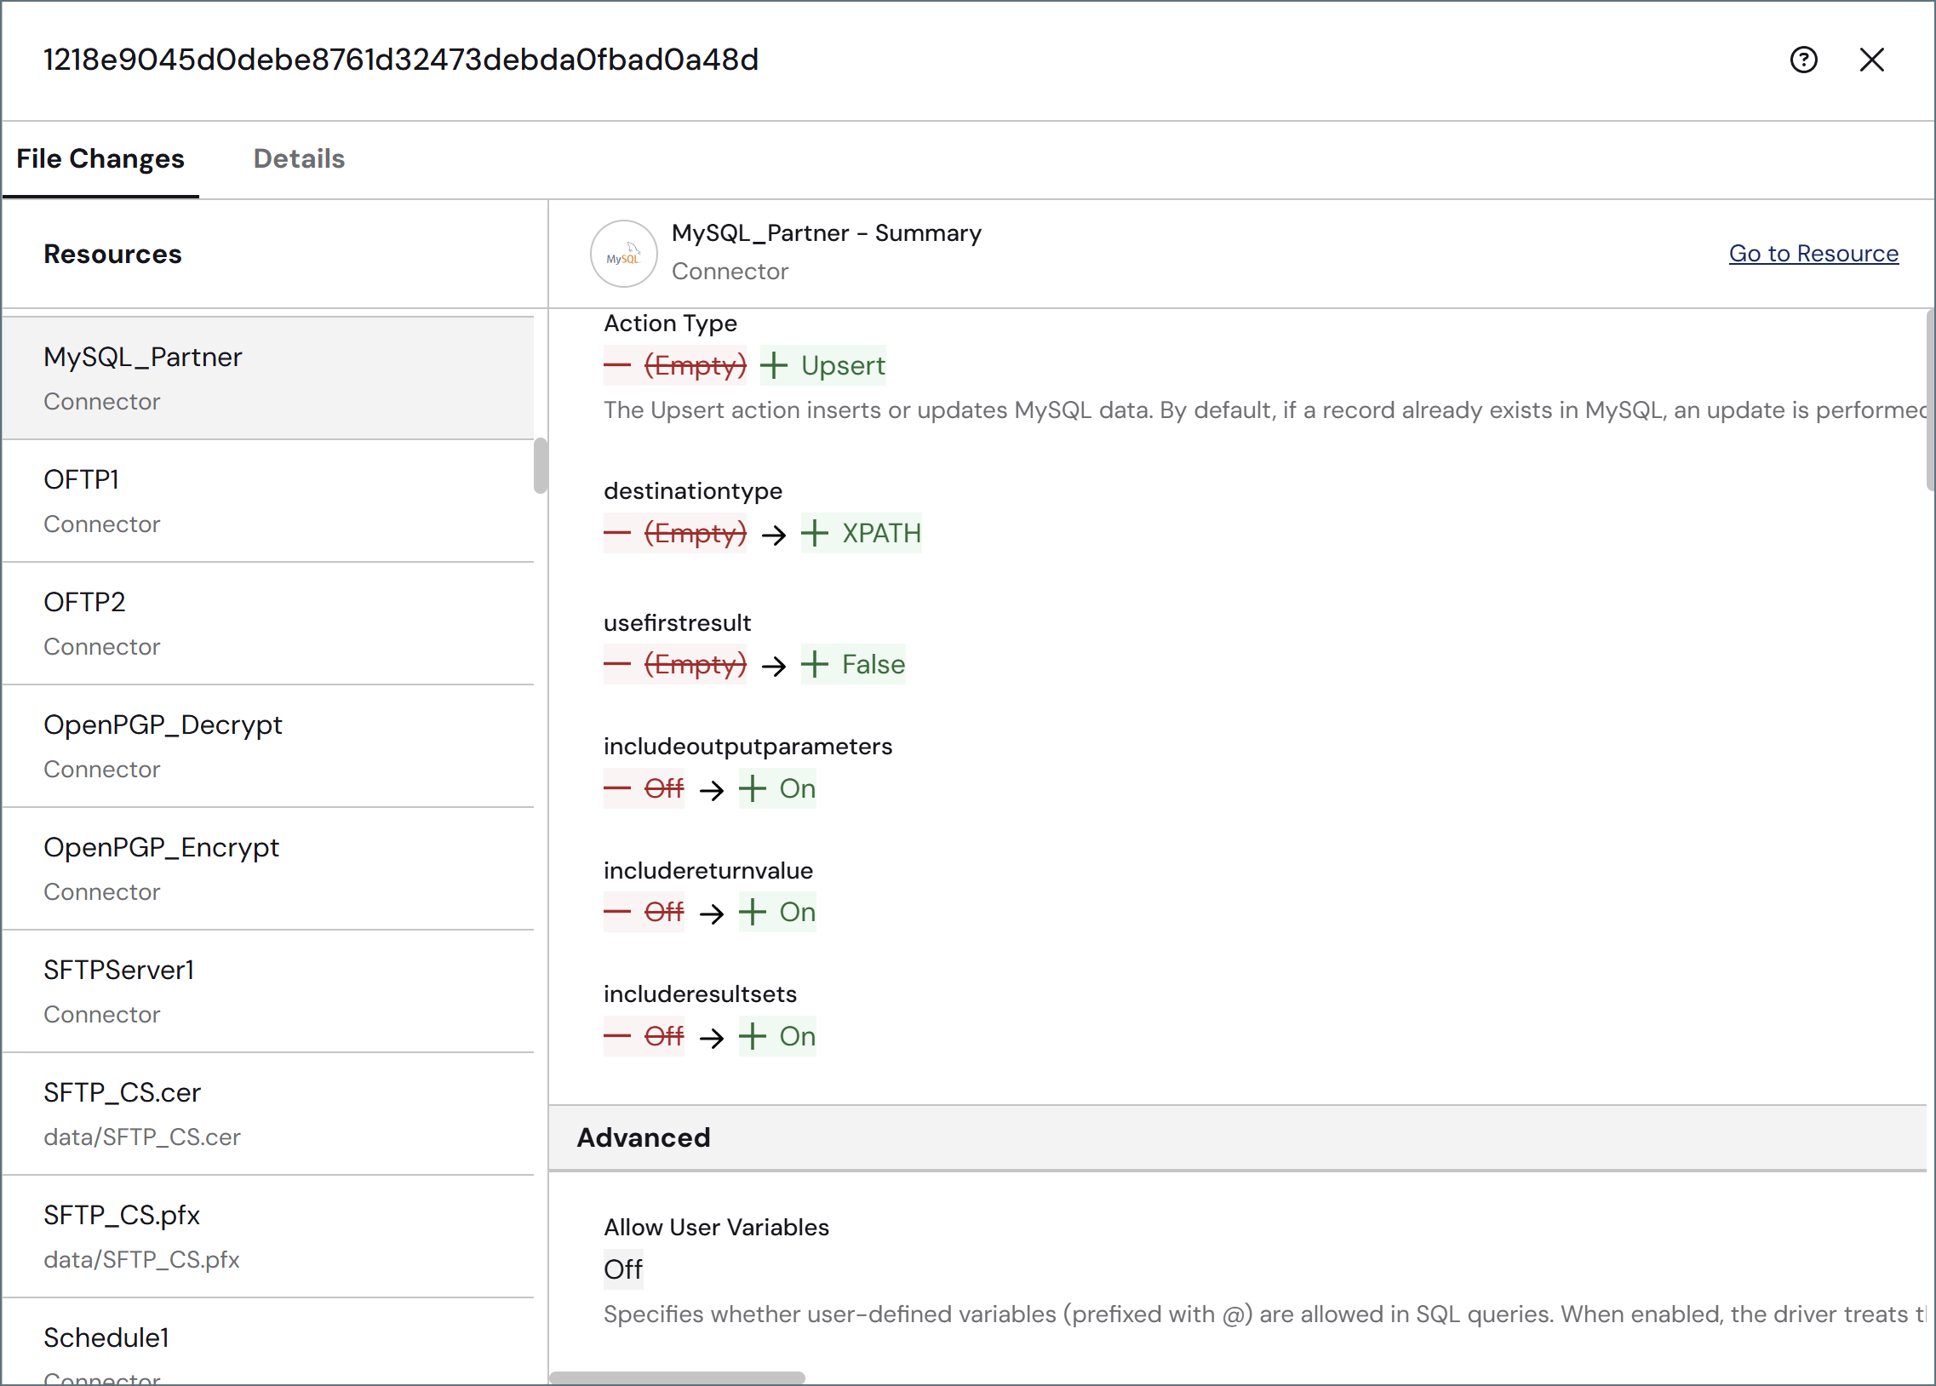Click the removed (Empty) usefirstresult value
Viewport: 1936px width, 1386px height.
pyautogui.click(x=675, y=664)
